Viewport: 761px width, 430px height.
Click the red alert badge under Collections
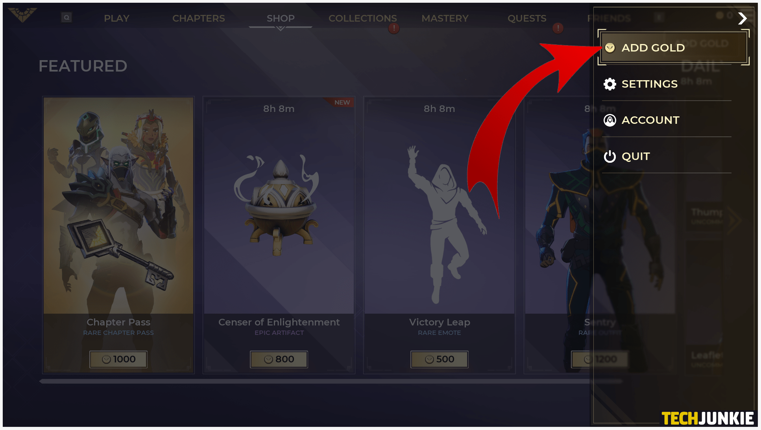pyautogui.click(x=394, y=28)
